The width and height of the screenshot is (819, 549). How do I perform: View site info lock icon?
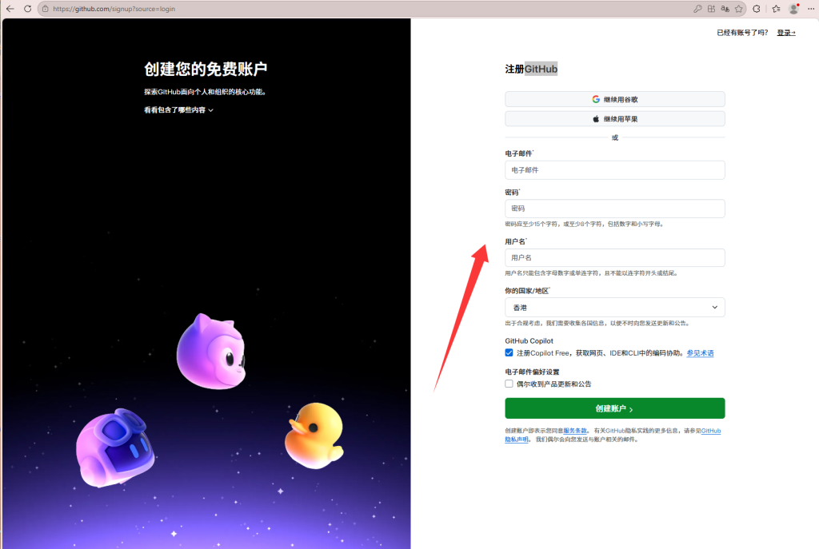(x=46, y=9)
